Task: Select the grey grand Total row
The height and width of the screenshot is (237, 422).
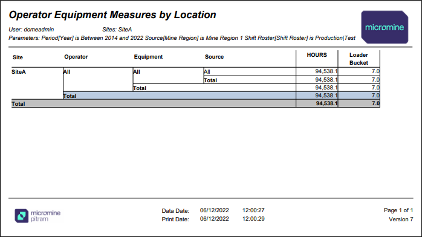Action: pos(196,103)
